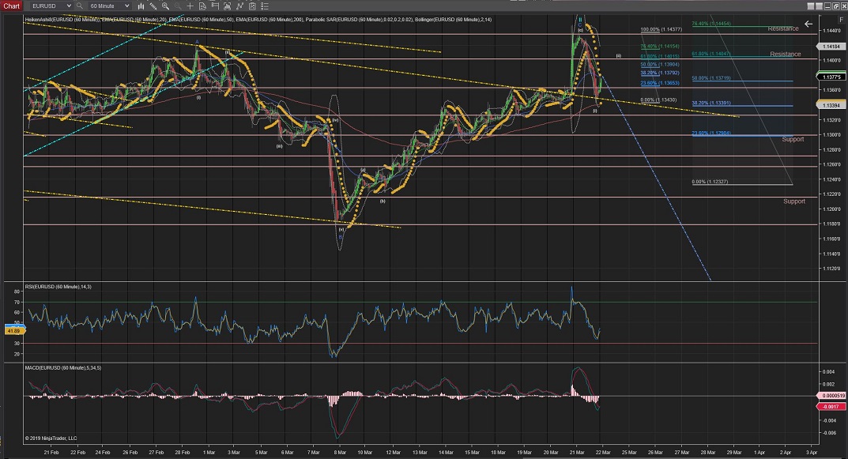
Task: Click the bar chart style icon
Action: pos(141,6)
